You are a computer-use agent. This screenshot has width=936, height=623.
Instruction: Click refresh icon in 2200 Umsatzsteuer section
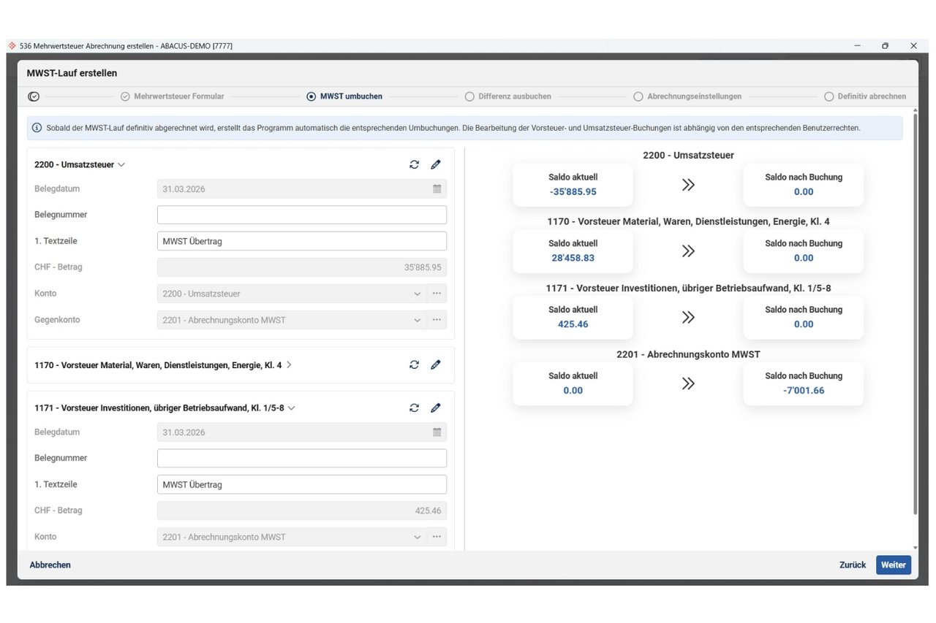click(414, 165)
